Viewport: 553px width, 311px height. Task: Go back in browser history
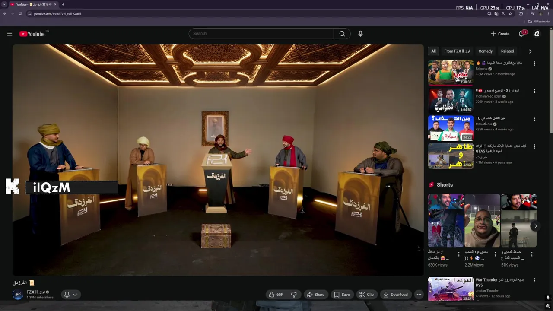[4, 13]
